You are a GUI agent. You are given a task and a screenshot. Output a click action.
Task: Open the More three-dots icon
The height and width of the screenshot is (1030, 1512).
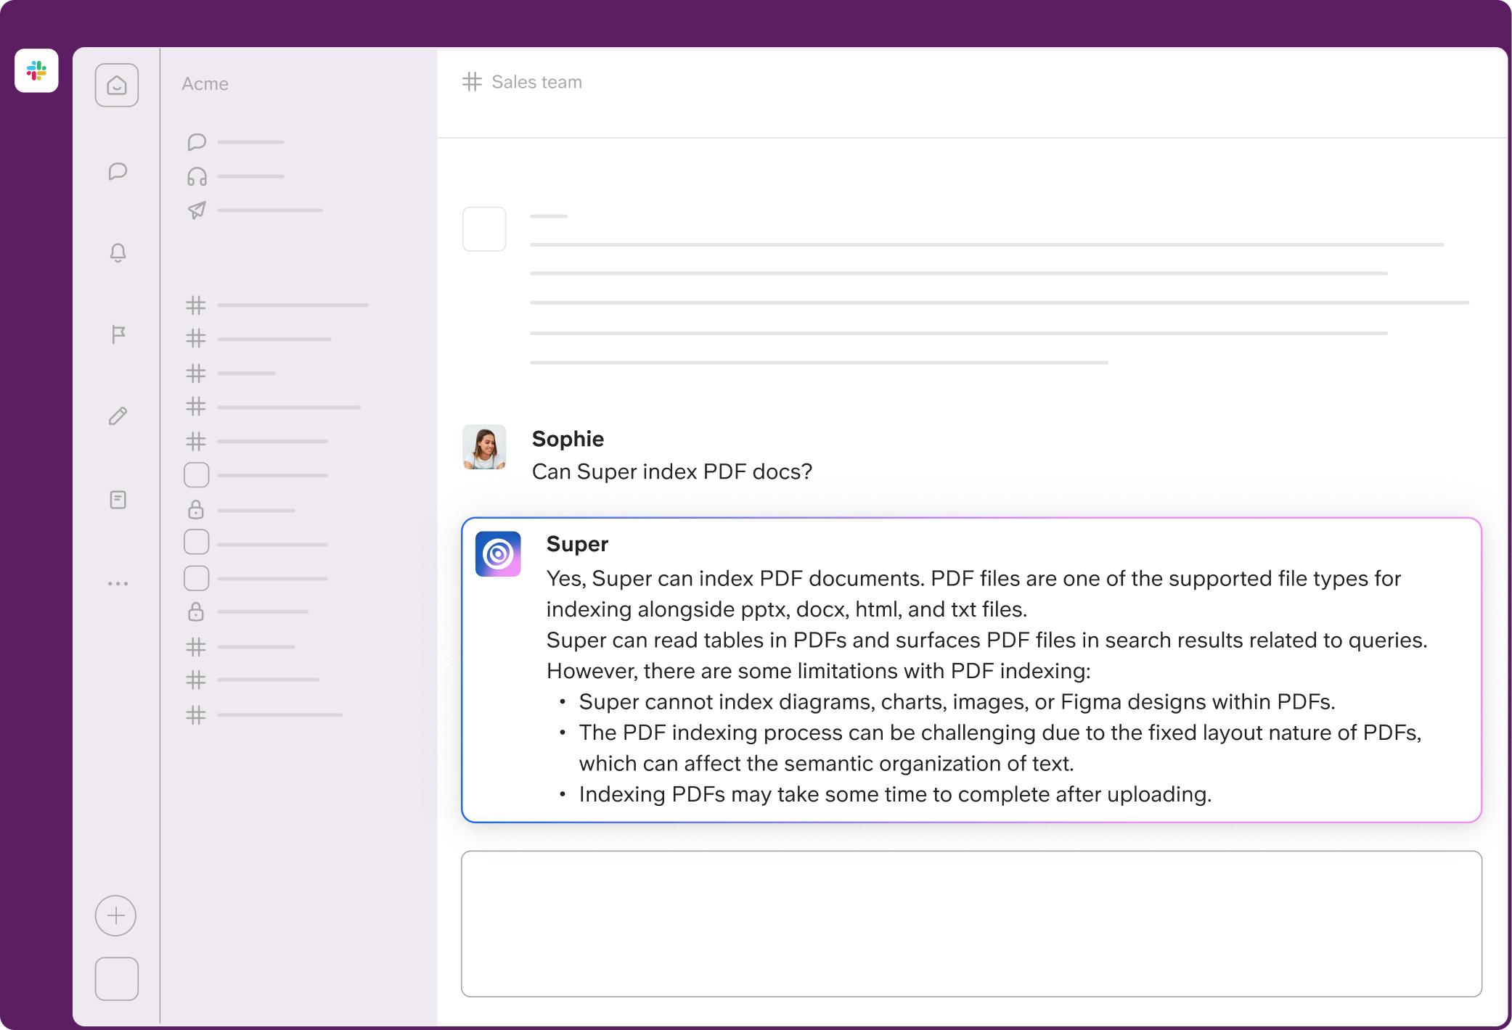[118, 583]
